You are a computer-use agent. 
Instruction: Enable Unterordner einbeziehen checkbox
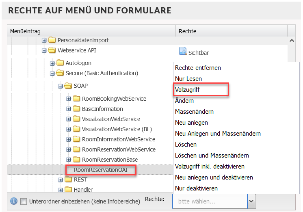pyautogui.click(x=24, y=201)
